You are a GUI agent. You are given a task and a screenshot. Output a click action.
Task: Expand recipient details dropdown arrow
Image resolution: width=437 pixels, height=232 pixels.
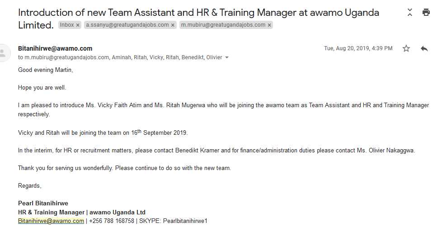227,57
